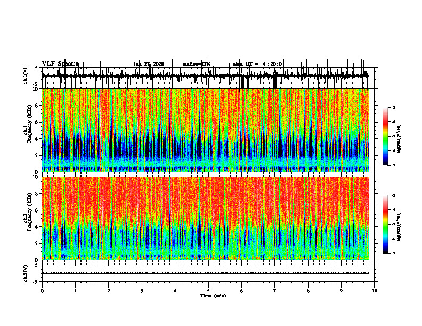Click the ch.2 color scale bar

pyautogui.click(x=385, y=224)
